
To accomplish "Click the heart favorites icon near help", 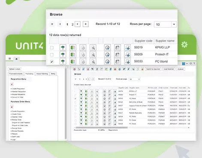I will coord(190,64).
